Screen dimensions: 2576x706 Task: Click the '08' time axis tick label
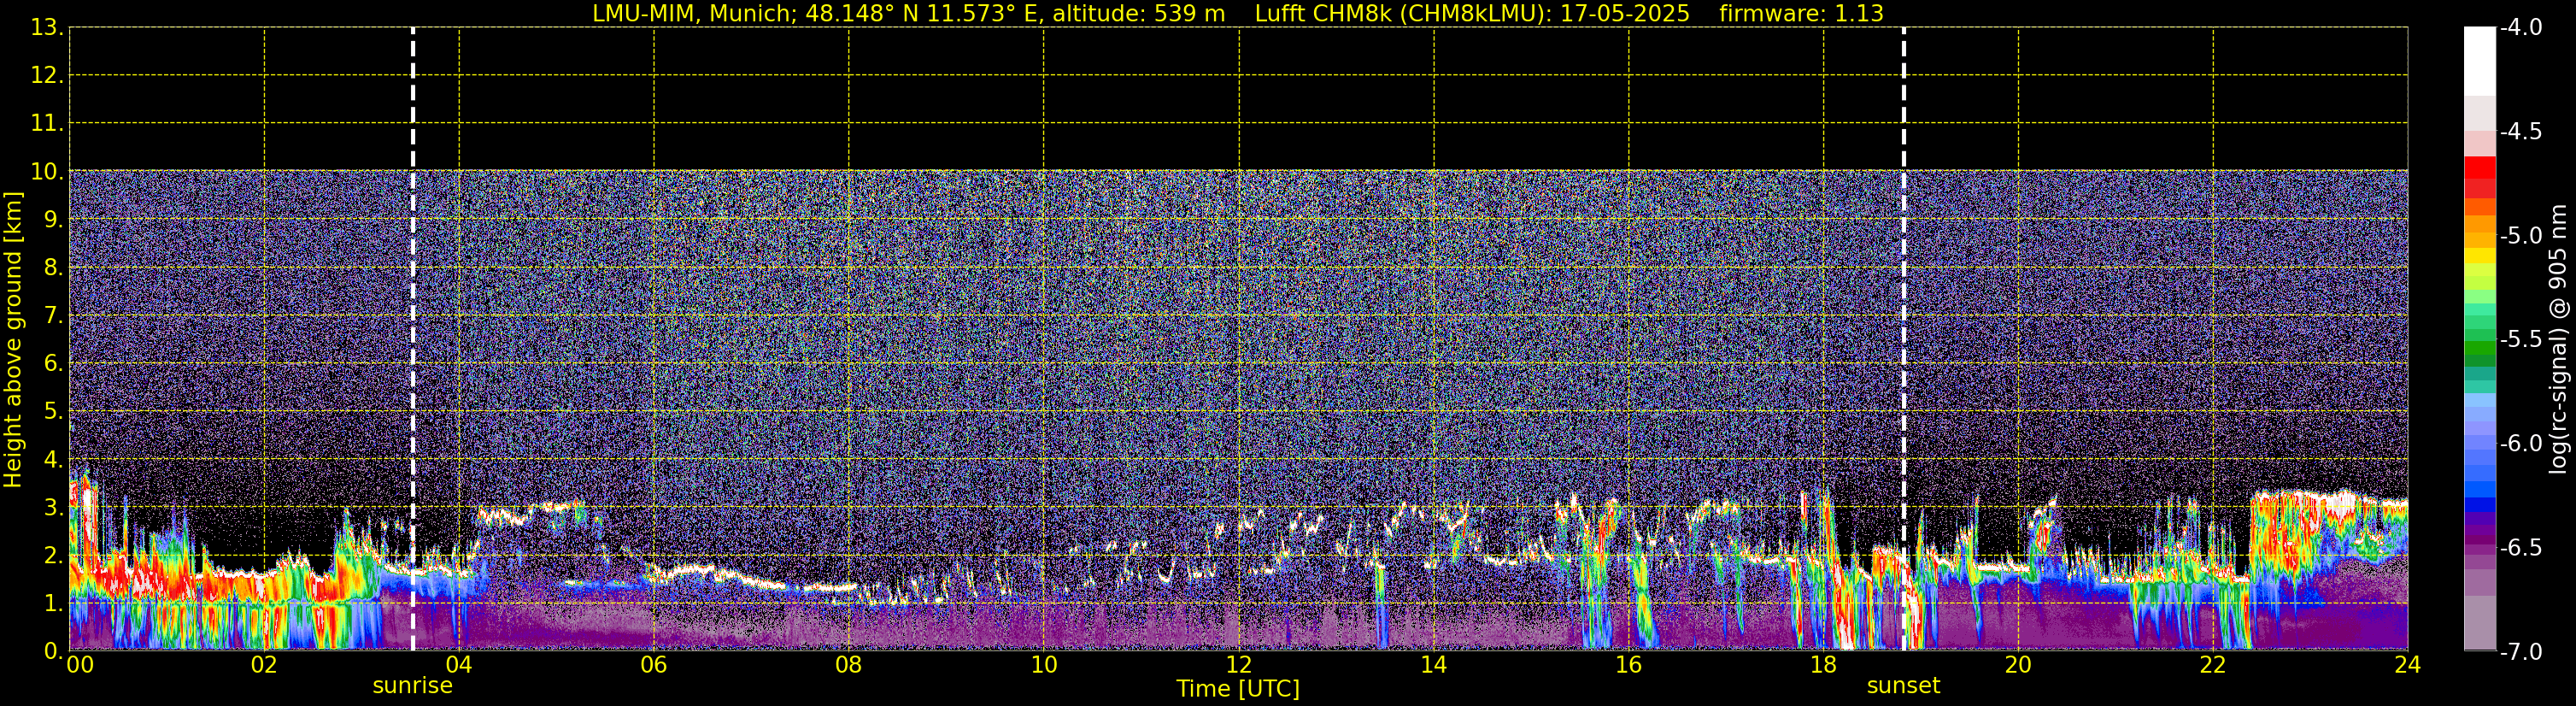[849, 666]
